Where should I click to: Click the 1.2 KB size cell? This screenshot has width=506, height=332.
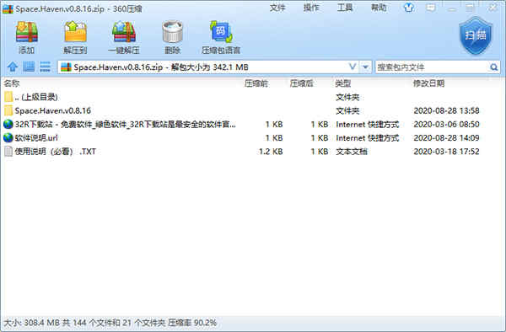click(271, 152)
